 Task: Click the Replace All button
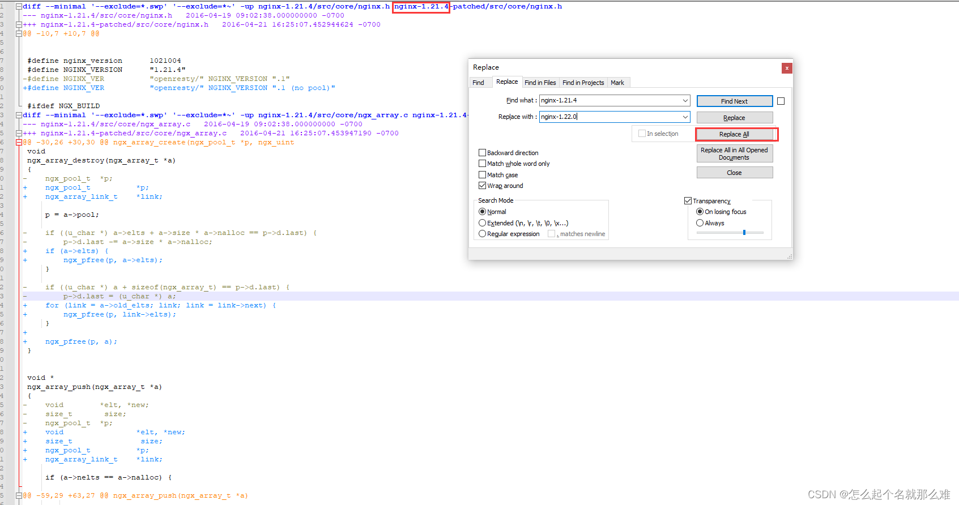[734, 134]
